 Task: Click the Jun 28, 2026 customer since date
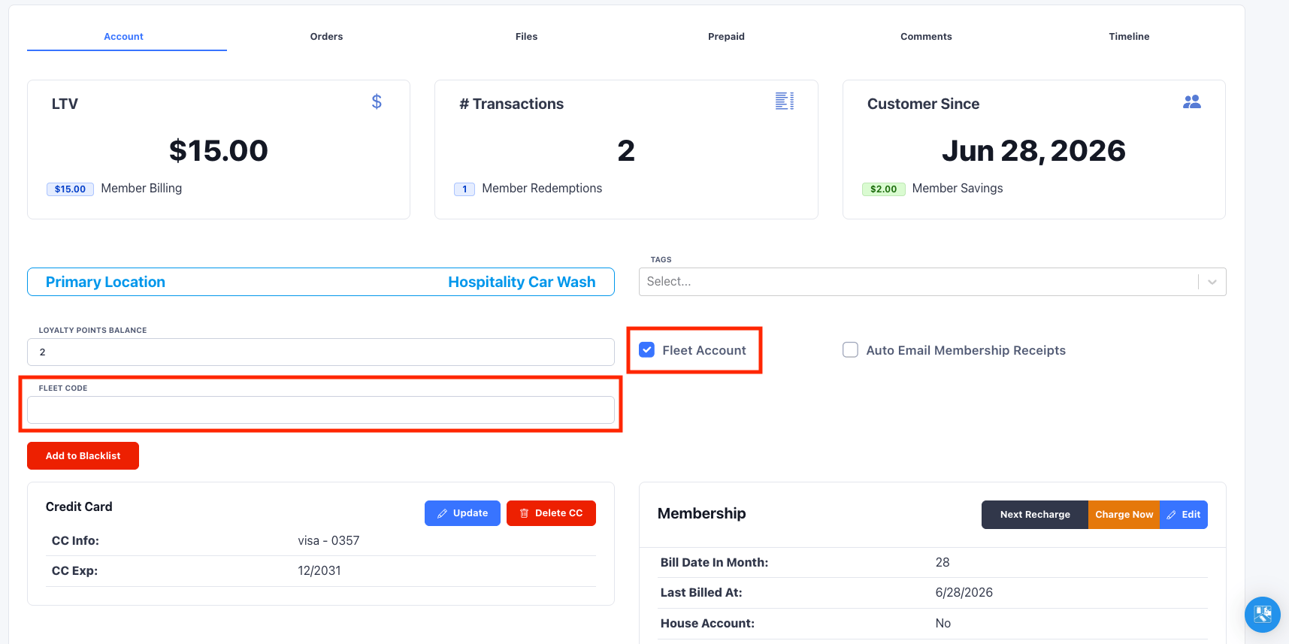point(1033,151)
